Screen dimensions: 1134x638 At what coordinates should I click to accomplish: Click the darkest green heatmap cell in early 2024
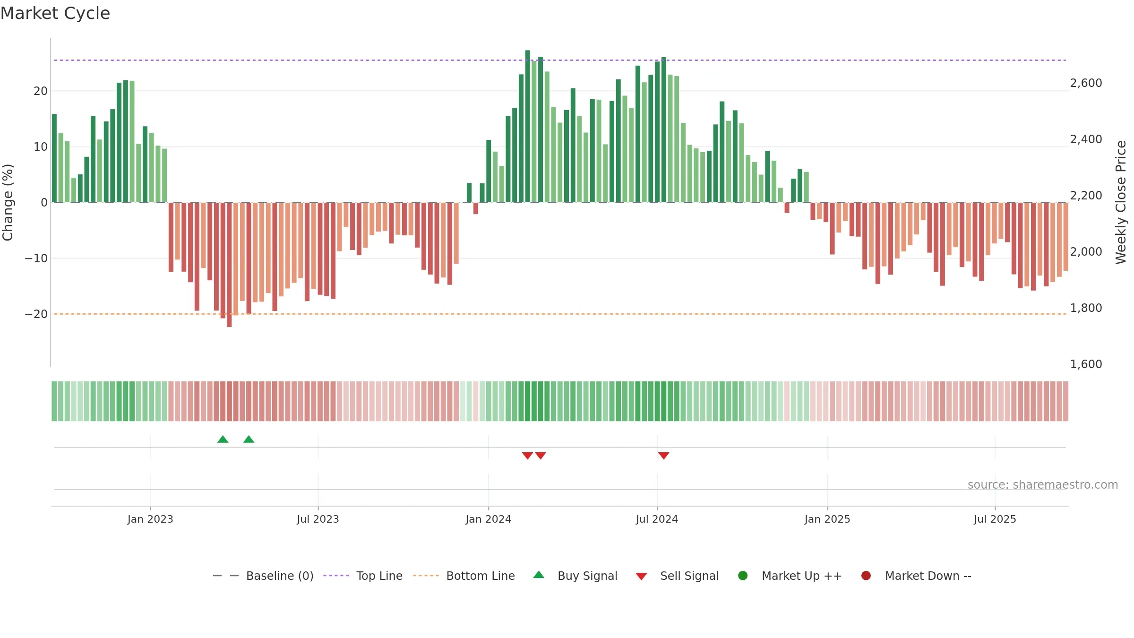coord(528,401)
